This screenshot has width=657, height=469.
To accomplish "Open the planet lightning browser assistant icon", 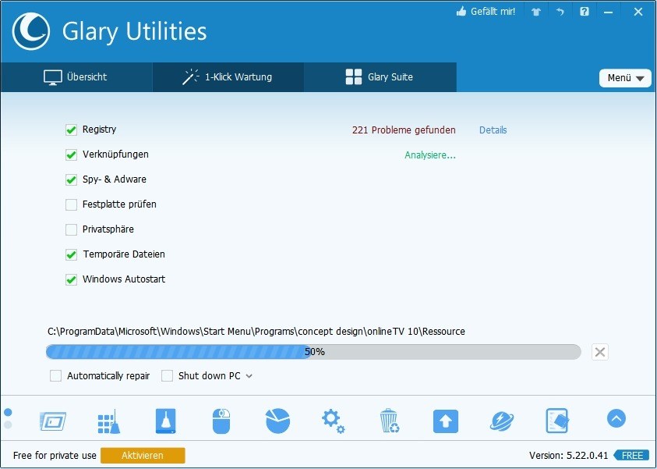I will coord(502,421).
